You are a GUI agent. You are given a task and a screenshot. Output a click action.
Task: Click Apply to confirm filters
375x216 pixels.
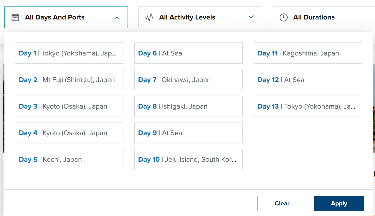(x=339, y=204)
